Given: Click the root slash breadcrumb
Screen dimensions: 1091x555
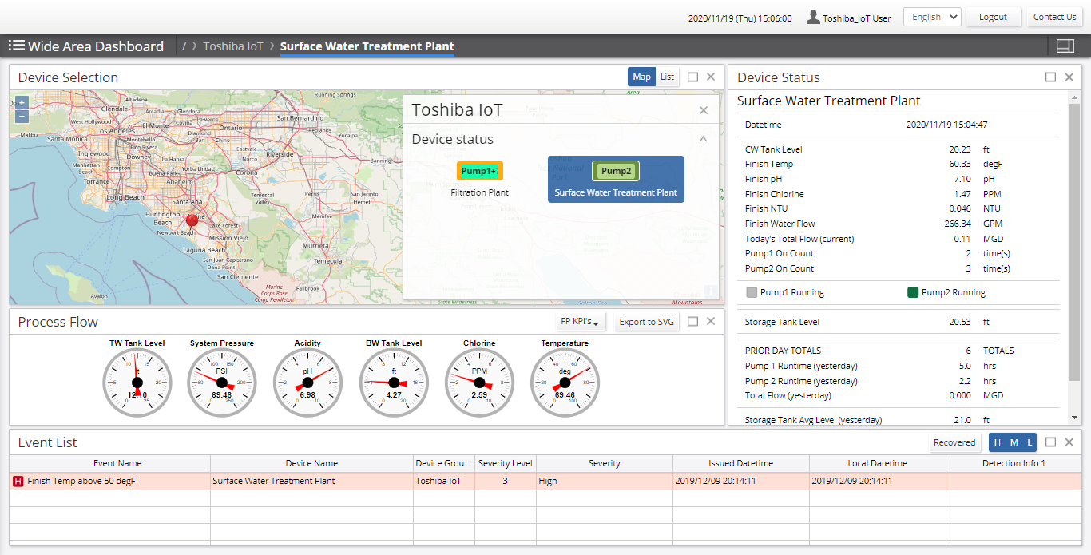Looking at the screenshot, I should 184,46.
